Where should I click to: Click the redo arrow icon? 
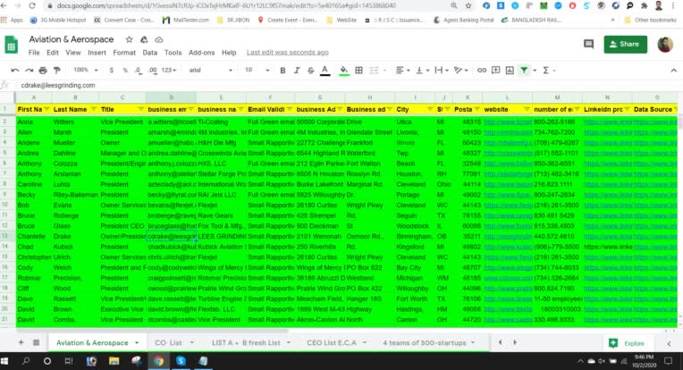pos(29,70)
